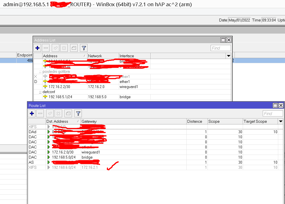Open comment tool in Route List toolbar
Screen dimensions: 285x204
point(68,113)
